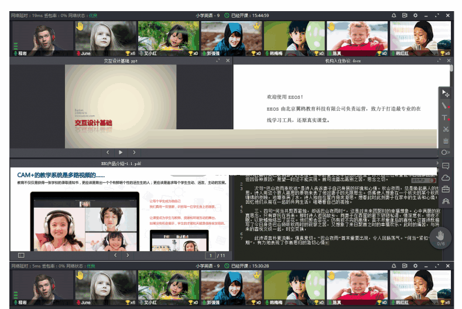Toggle June's red microphone
The height and width of the screenshot is (309, 462).
(x=78, y=53)
